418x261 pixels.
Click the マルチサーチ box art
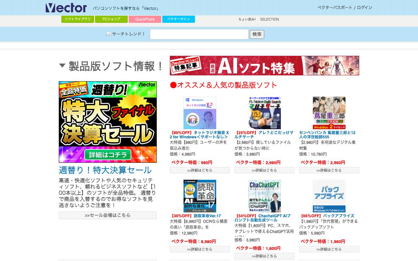tap(264, 113)
